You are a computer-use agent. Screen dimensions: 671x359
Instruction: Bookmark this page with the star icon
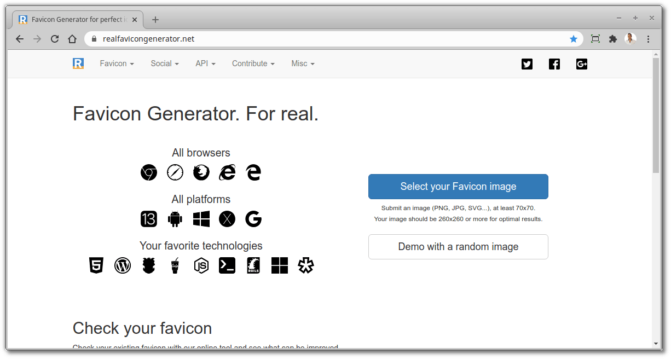(x=574, y=39)
